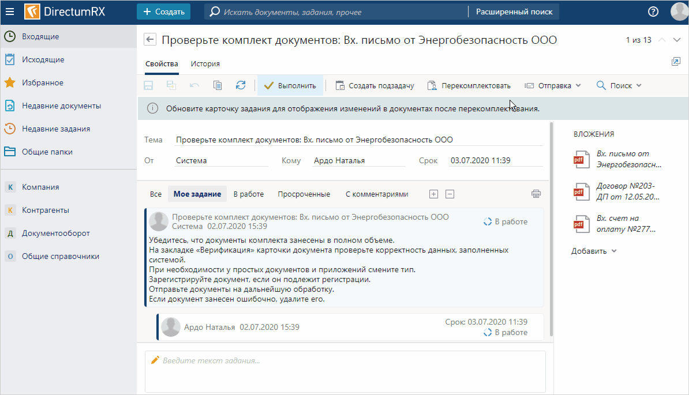This screenshot has width=689, height=395.
Task: Switch to the Свойства tab
Action: (162, 64)
